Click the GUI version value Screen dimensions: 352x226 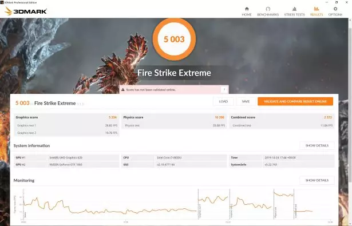166,165
